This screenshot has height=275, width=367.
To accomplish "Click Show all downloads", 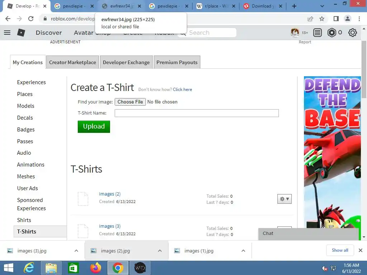I will (x=340, y=250).
